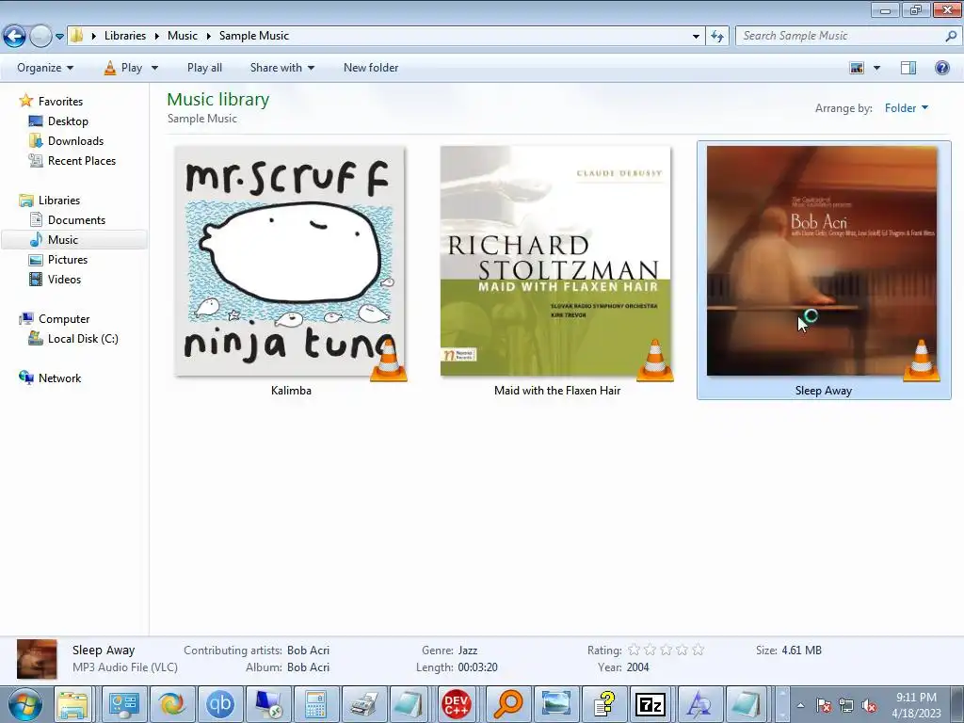Viewport: 964px width, 723px height.
Task: Click Music in the address path
Action: 183,36
